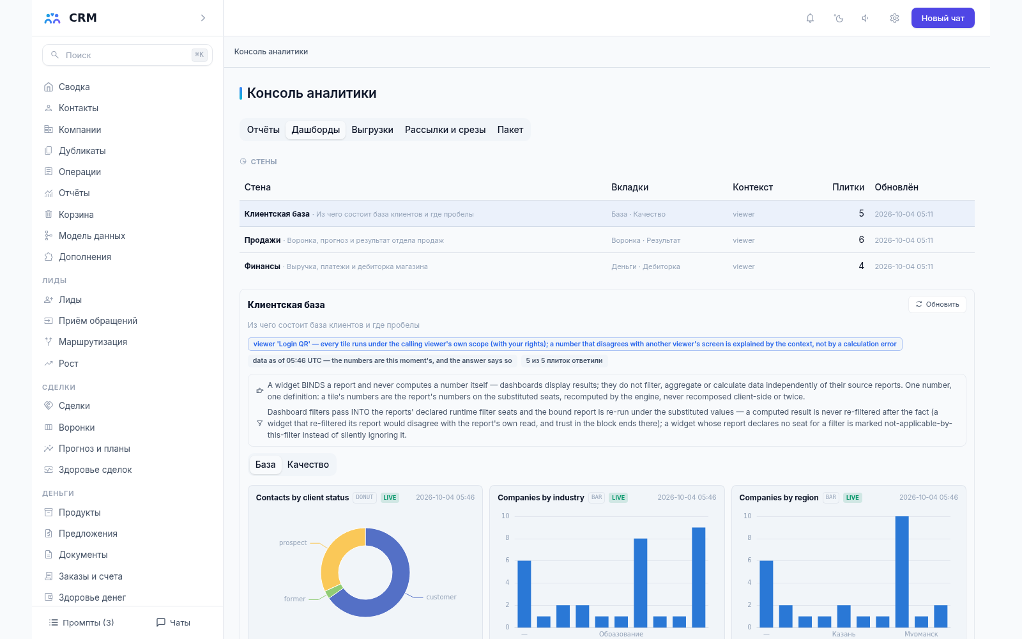
Task: Open Маршрутизация in sidebar
Action: tap(127, 342)
